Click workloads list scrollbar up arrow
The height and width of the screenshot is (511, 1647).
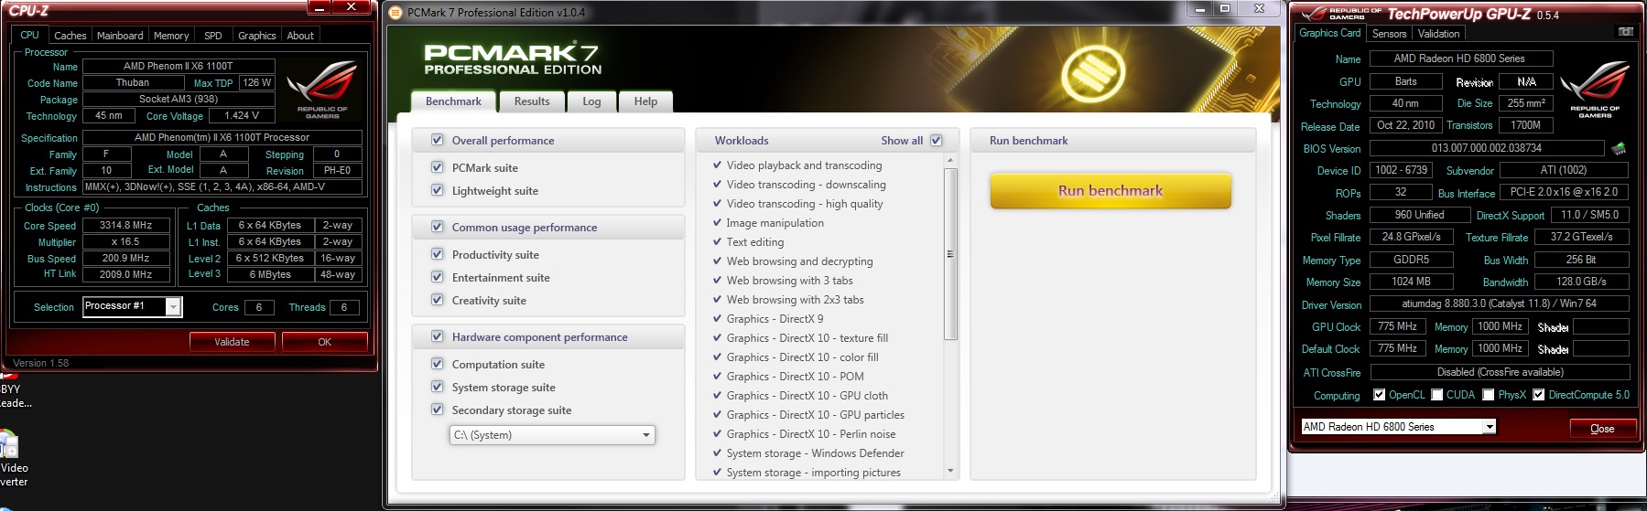tap(950, 161)
